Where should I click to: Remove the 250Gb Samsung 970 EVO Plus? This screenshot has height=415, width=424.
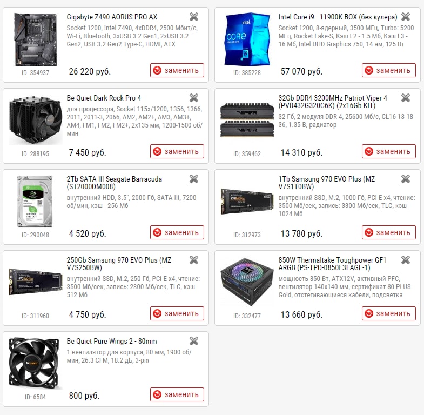194,260
